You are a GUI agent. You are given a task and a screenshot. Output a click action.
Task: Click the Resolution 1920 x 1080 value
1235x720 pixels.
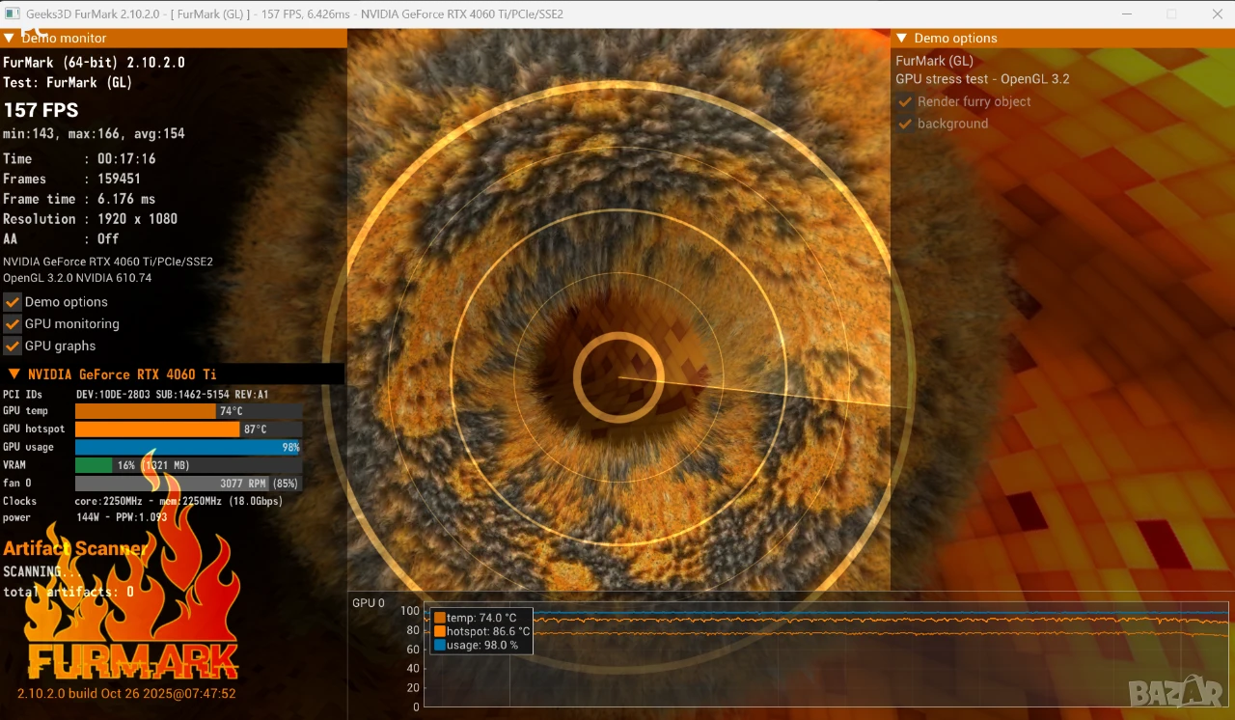(138, 219)
